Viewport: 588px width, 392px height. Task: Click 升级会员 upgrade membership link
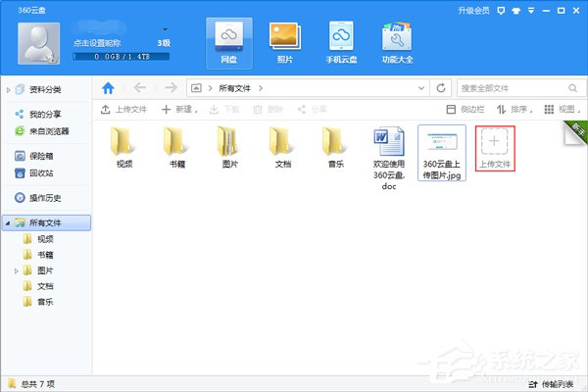[x=473, y=11]
